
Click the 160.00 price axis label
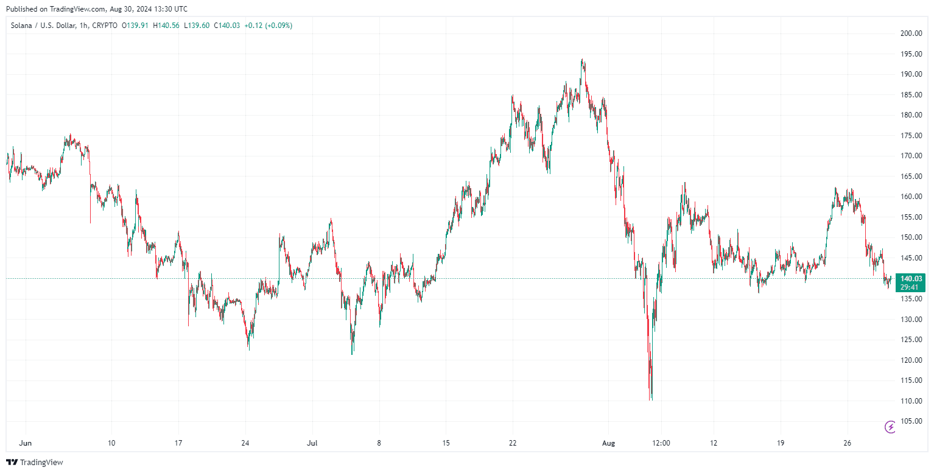(911, 197)
